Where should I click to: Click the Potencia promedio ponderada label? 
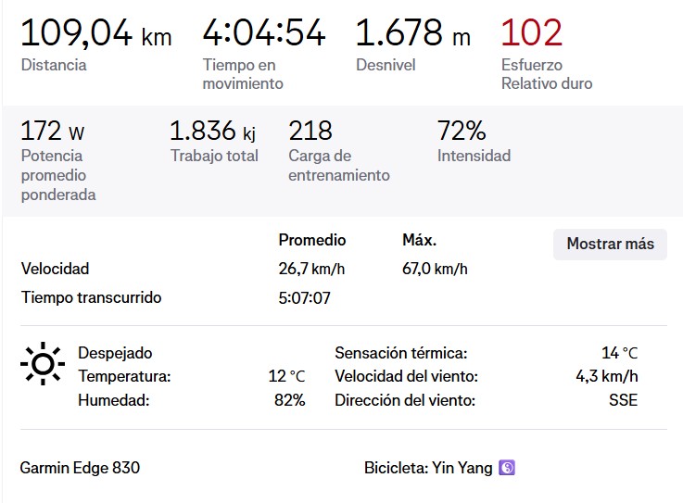pyautogui.click(x=58, y=175)
